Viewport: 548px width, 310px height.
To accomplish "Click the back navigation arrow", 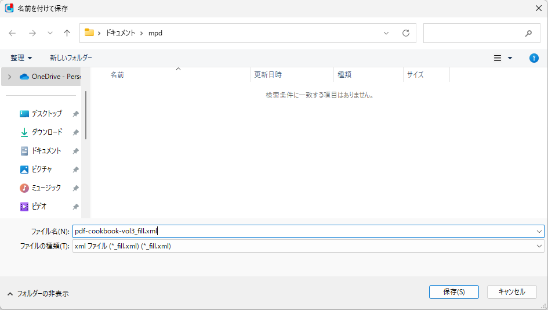I will pos(12,33).
